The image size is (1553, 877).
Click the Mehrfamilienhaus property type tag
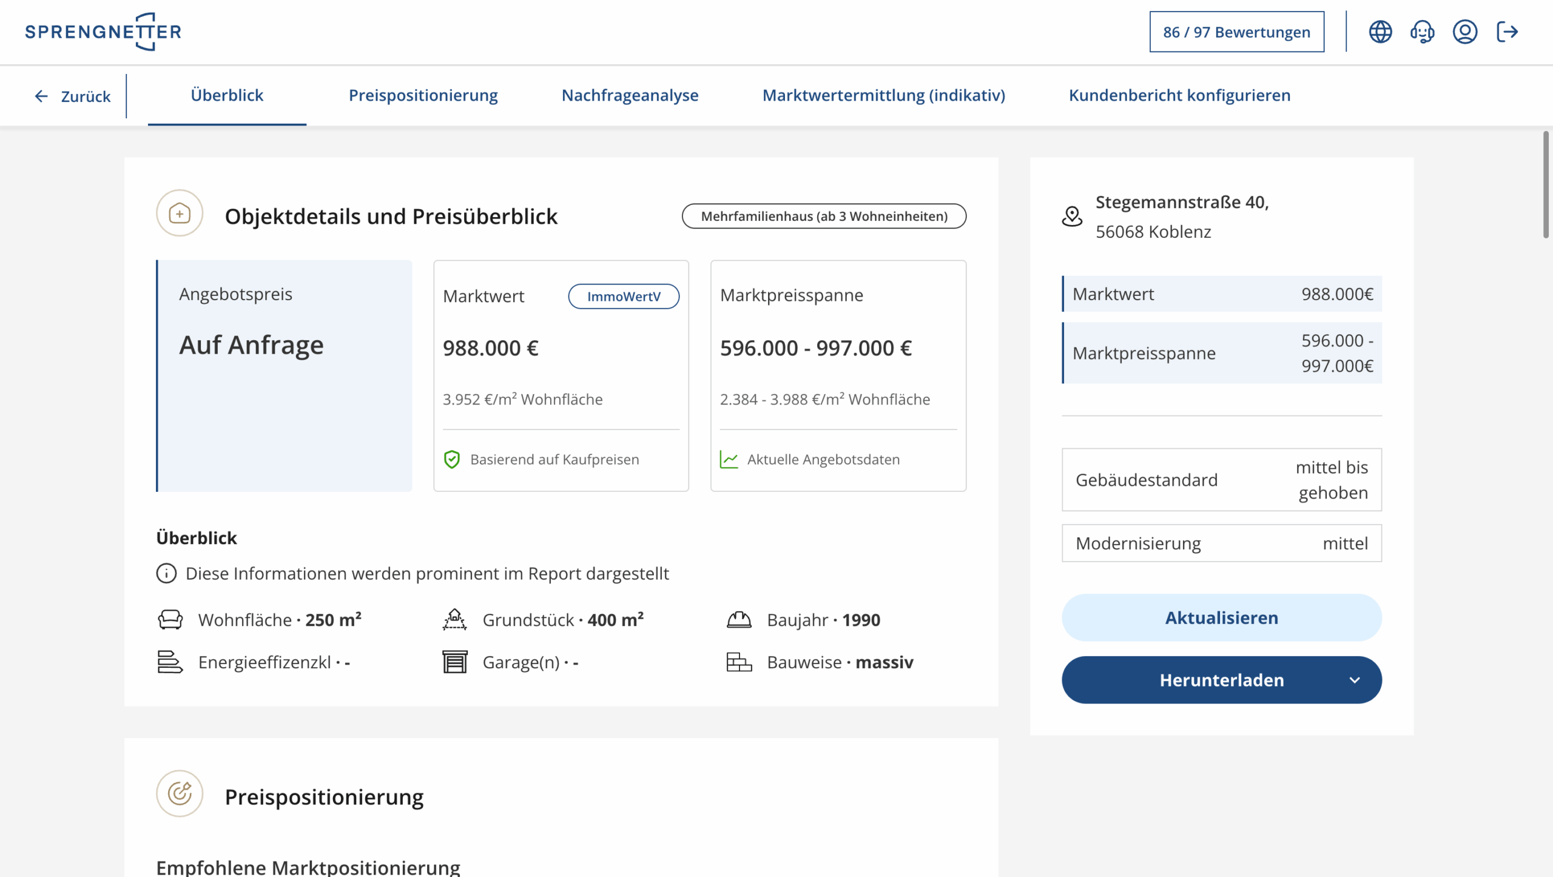click(824, 216)
